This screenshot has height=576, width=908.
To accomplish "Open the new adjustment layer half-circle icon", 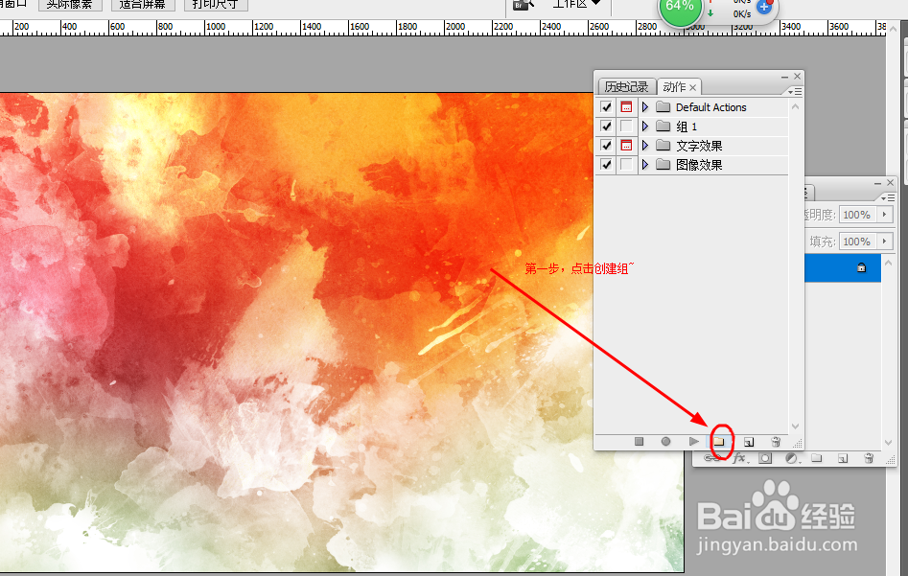I will (x=792, y=458).
